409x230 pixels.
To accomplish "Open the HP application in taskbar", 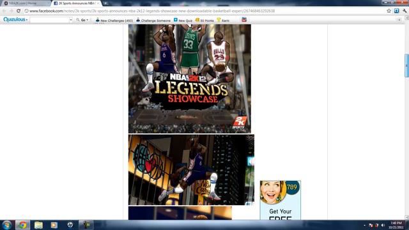I will coord(70,225).
